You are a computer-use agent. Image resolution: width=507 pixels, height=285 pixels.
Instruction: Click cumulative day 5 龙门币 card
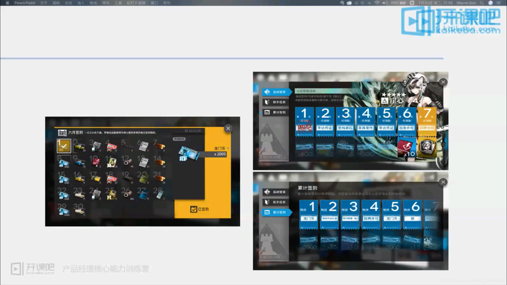pyautogui.click(x=392, y=214)
